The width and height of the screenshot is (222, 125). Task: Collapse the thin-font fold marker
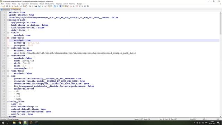coord(8,71)
